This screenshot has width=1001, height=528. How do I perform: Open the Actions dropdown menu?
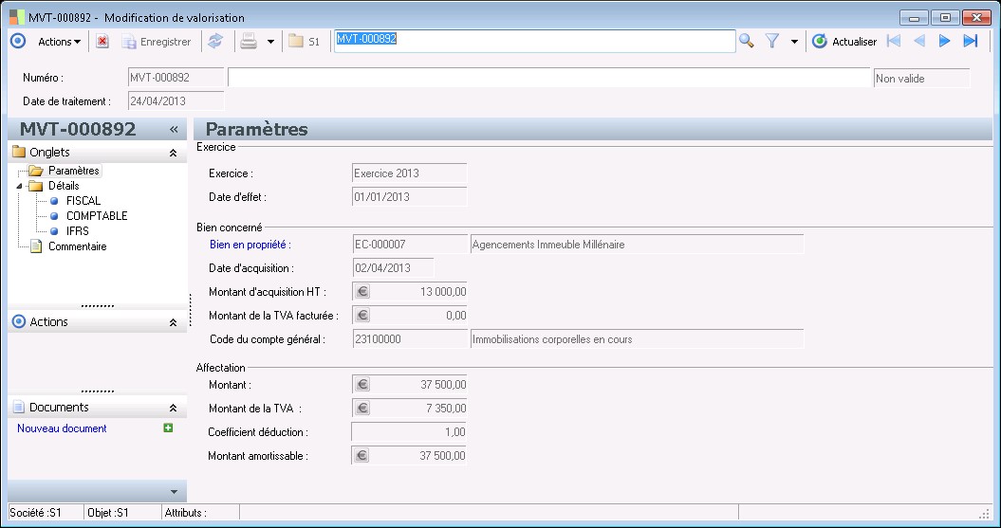(59, 42)
